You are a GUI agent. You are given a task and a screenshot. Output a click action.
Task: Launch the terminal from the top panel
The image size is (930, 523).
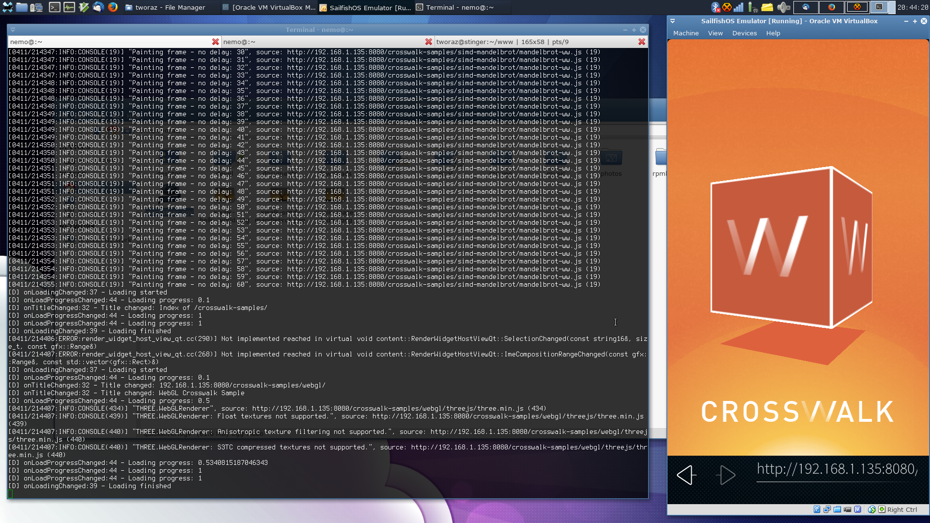pos(54,7)
